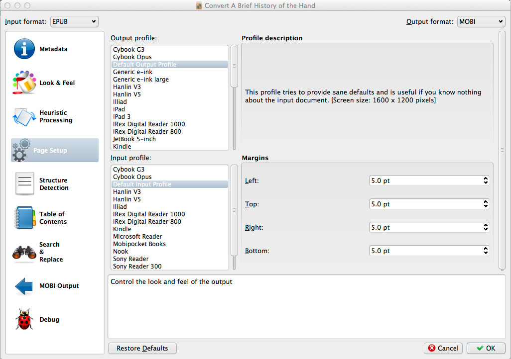This screenshot has height=359, width=511.
Task: Open Structure Detection options
Action: point(54,183)
